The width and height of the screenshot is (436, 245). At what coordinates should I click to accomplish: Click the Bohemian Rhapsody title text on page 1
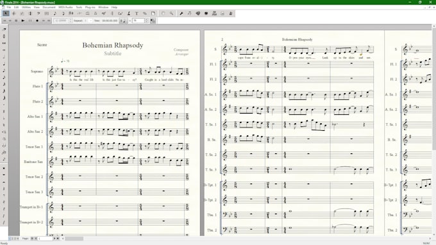click(113, 45)
